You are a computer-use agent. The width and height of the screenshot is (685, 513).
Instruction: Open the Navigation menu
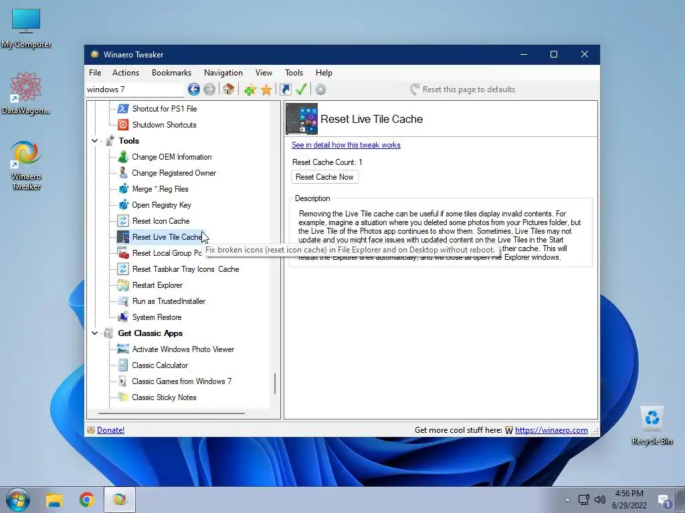tap(223, 73)
